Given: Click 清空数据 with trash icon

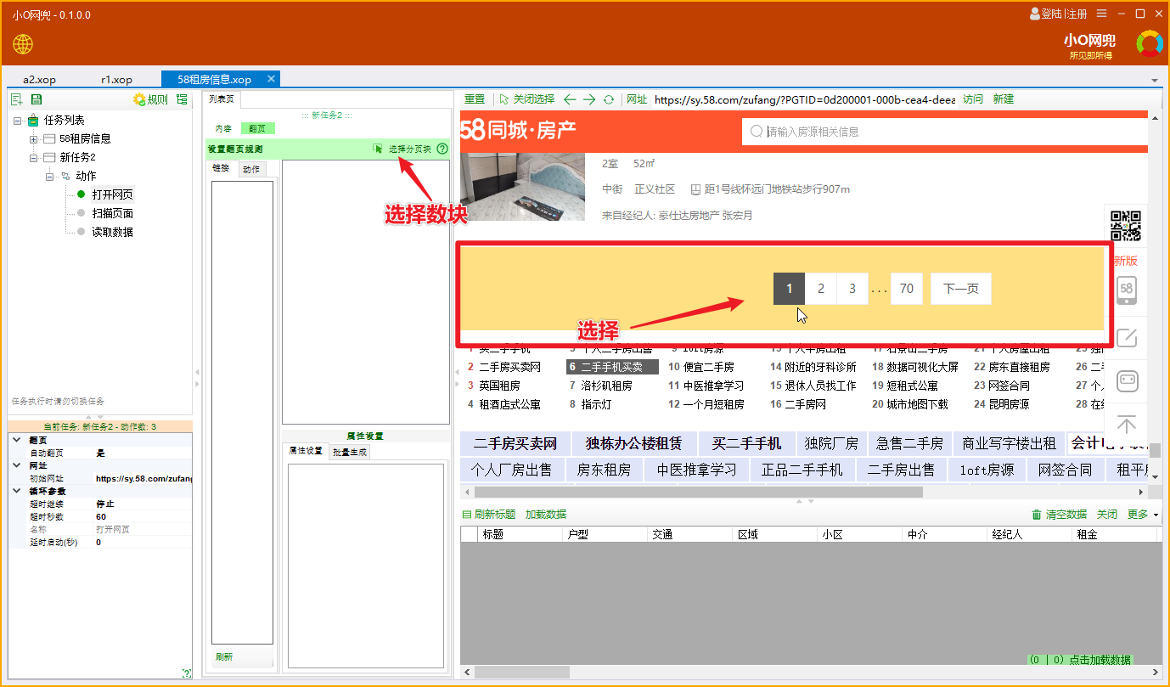Looking at the screenshot, I should click(1059, 515).
